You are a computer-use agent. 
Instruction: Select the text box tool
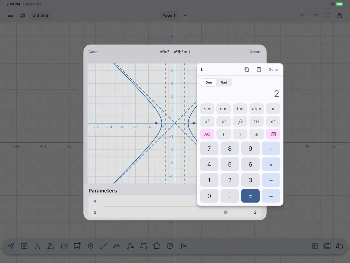(24, 246)
